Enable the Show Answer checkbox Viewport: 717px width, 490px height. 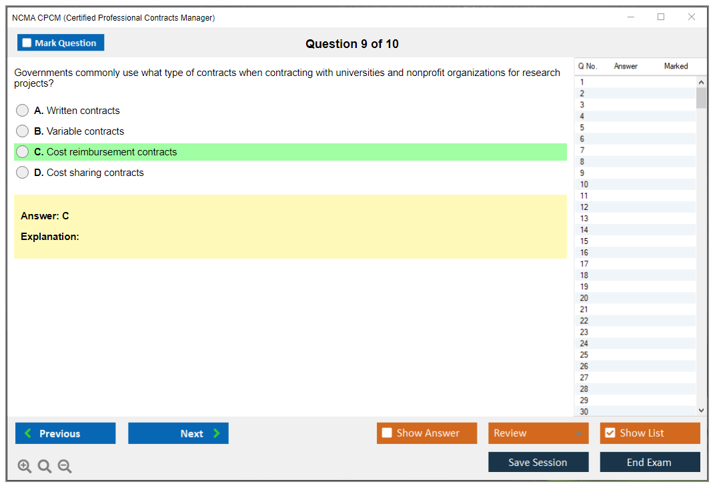pos(387,433)
